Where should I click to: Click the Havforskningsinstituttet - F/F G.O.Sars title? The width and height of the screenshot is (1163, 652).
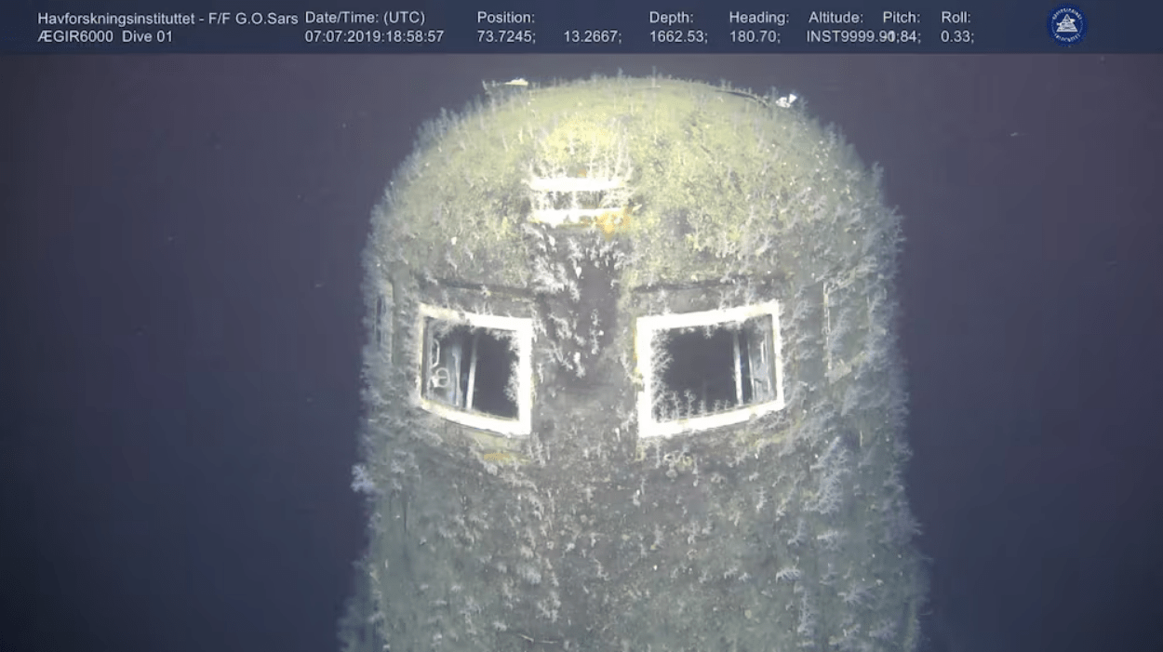167,18
